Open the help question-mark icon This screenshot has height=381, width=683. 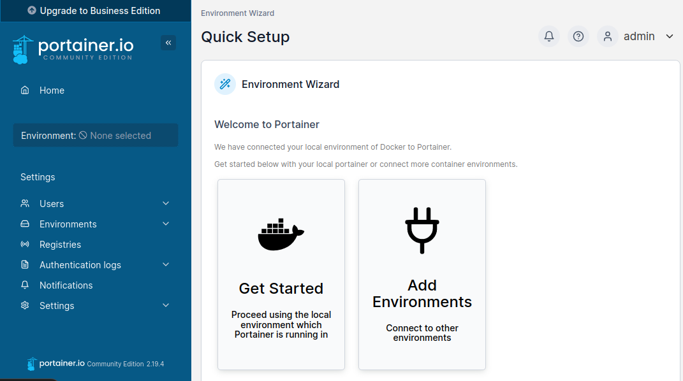(578, 36)
